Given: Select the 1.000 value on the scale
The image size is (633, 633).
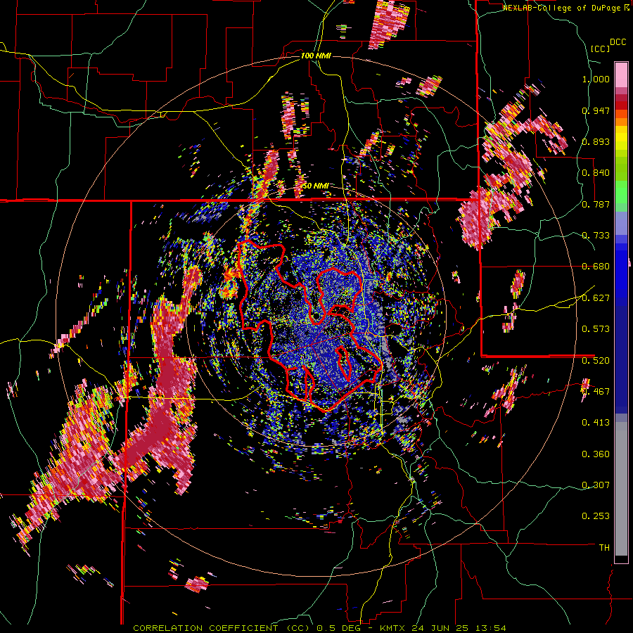Looking at the screenshot, I should [x=596, y=79].
